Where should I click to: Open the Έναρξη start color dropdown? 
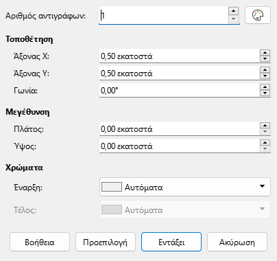185,187
